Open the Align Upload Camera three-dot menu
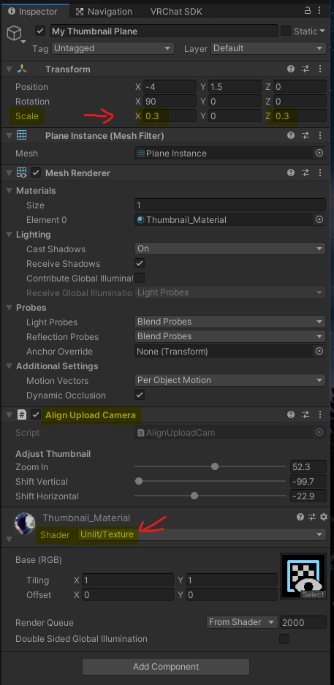334x685 pixels. point(320,415)
